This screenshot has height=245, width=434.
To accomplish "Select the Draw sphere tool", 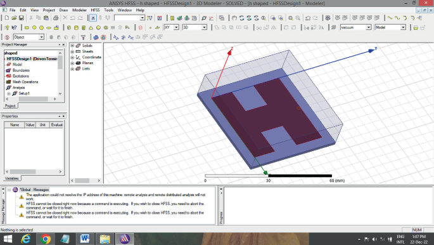I will pos(98,28).
